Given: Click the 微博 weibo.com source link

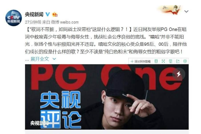Looking at the screenshot, I should tap(65, 22).
